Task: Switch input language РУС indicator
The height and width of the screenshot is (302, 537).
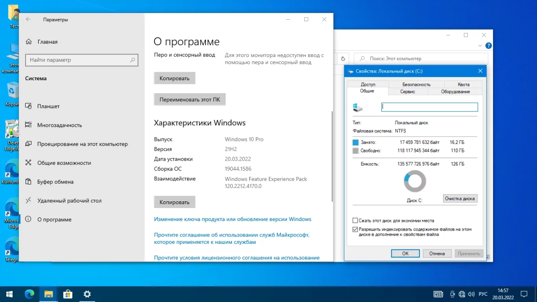Action: click(483, 294)
